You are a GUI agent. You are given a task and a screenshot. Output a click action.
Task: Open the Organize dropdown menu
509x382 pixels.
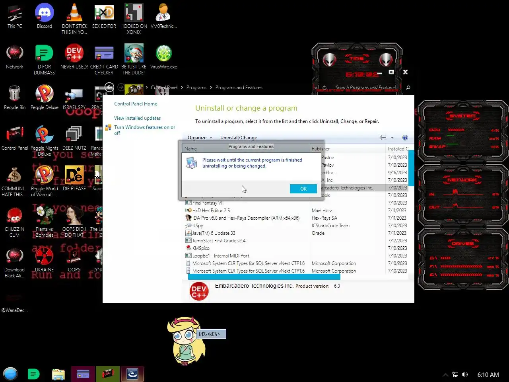coord(200,138)
